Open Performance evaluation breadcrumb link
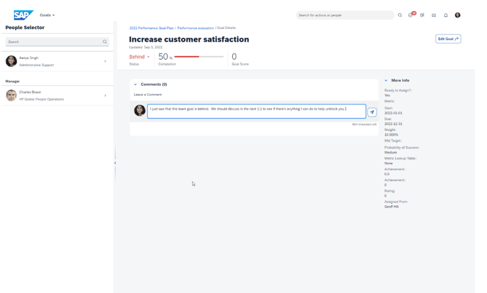 coord(195,28)
